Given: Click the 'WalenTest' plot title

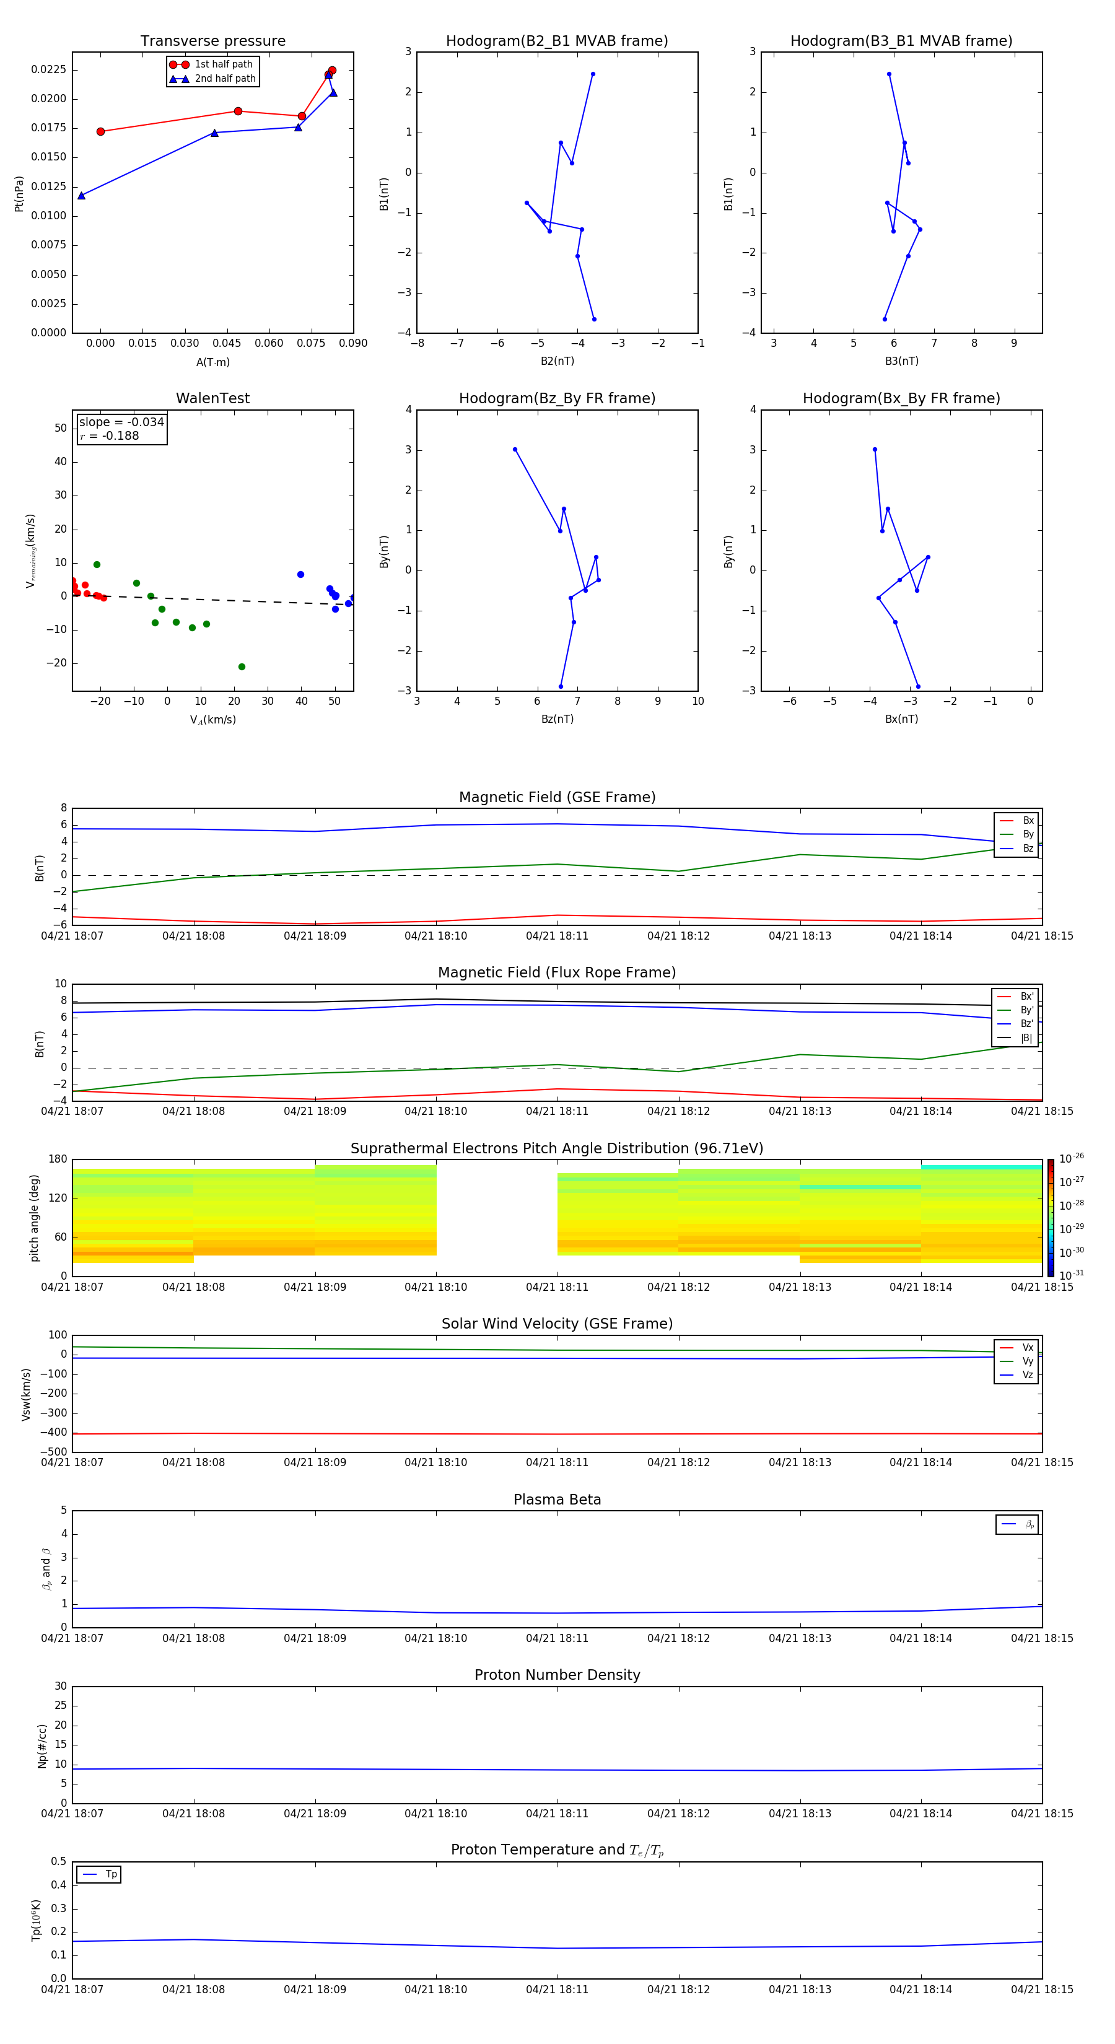Looking at the screenshot, I should (212, 398).
